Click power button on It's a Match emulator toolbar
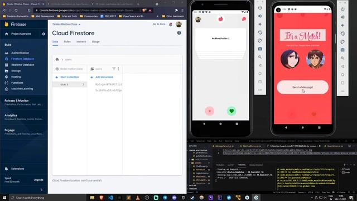The width and height of the screenshot is (357, 201). coord(342,9)
